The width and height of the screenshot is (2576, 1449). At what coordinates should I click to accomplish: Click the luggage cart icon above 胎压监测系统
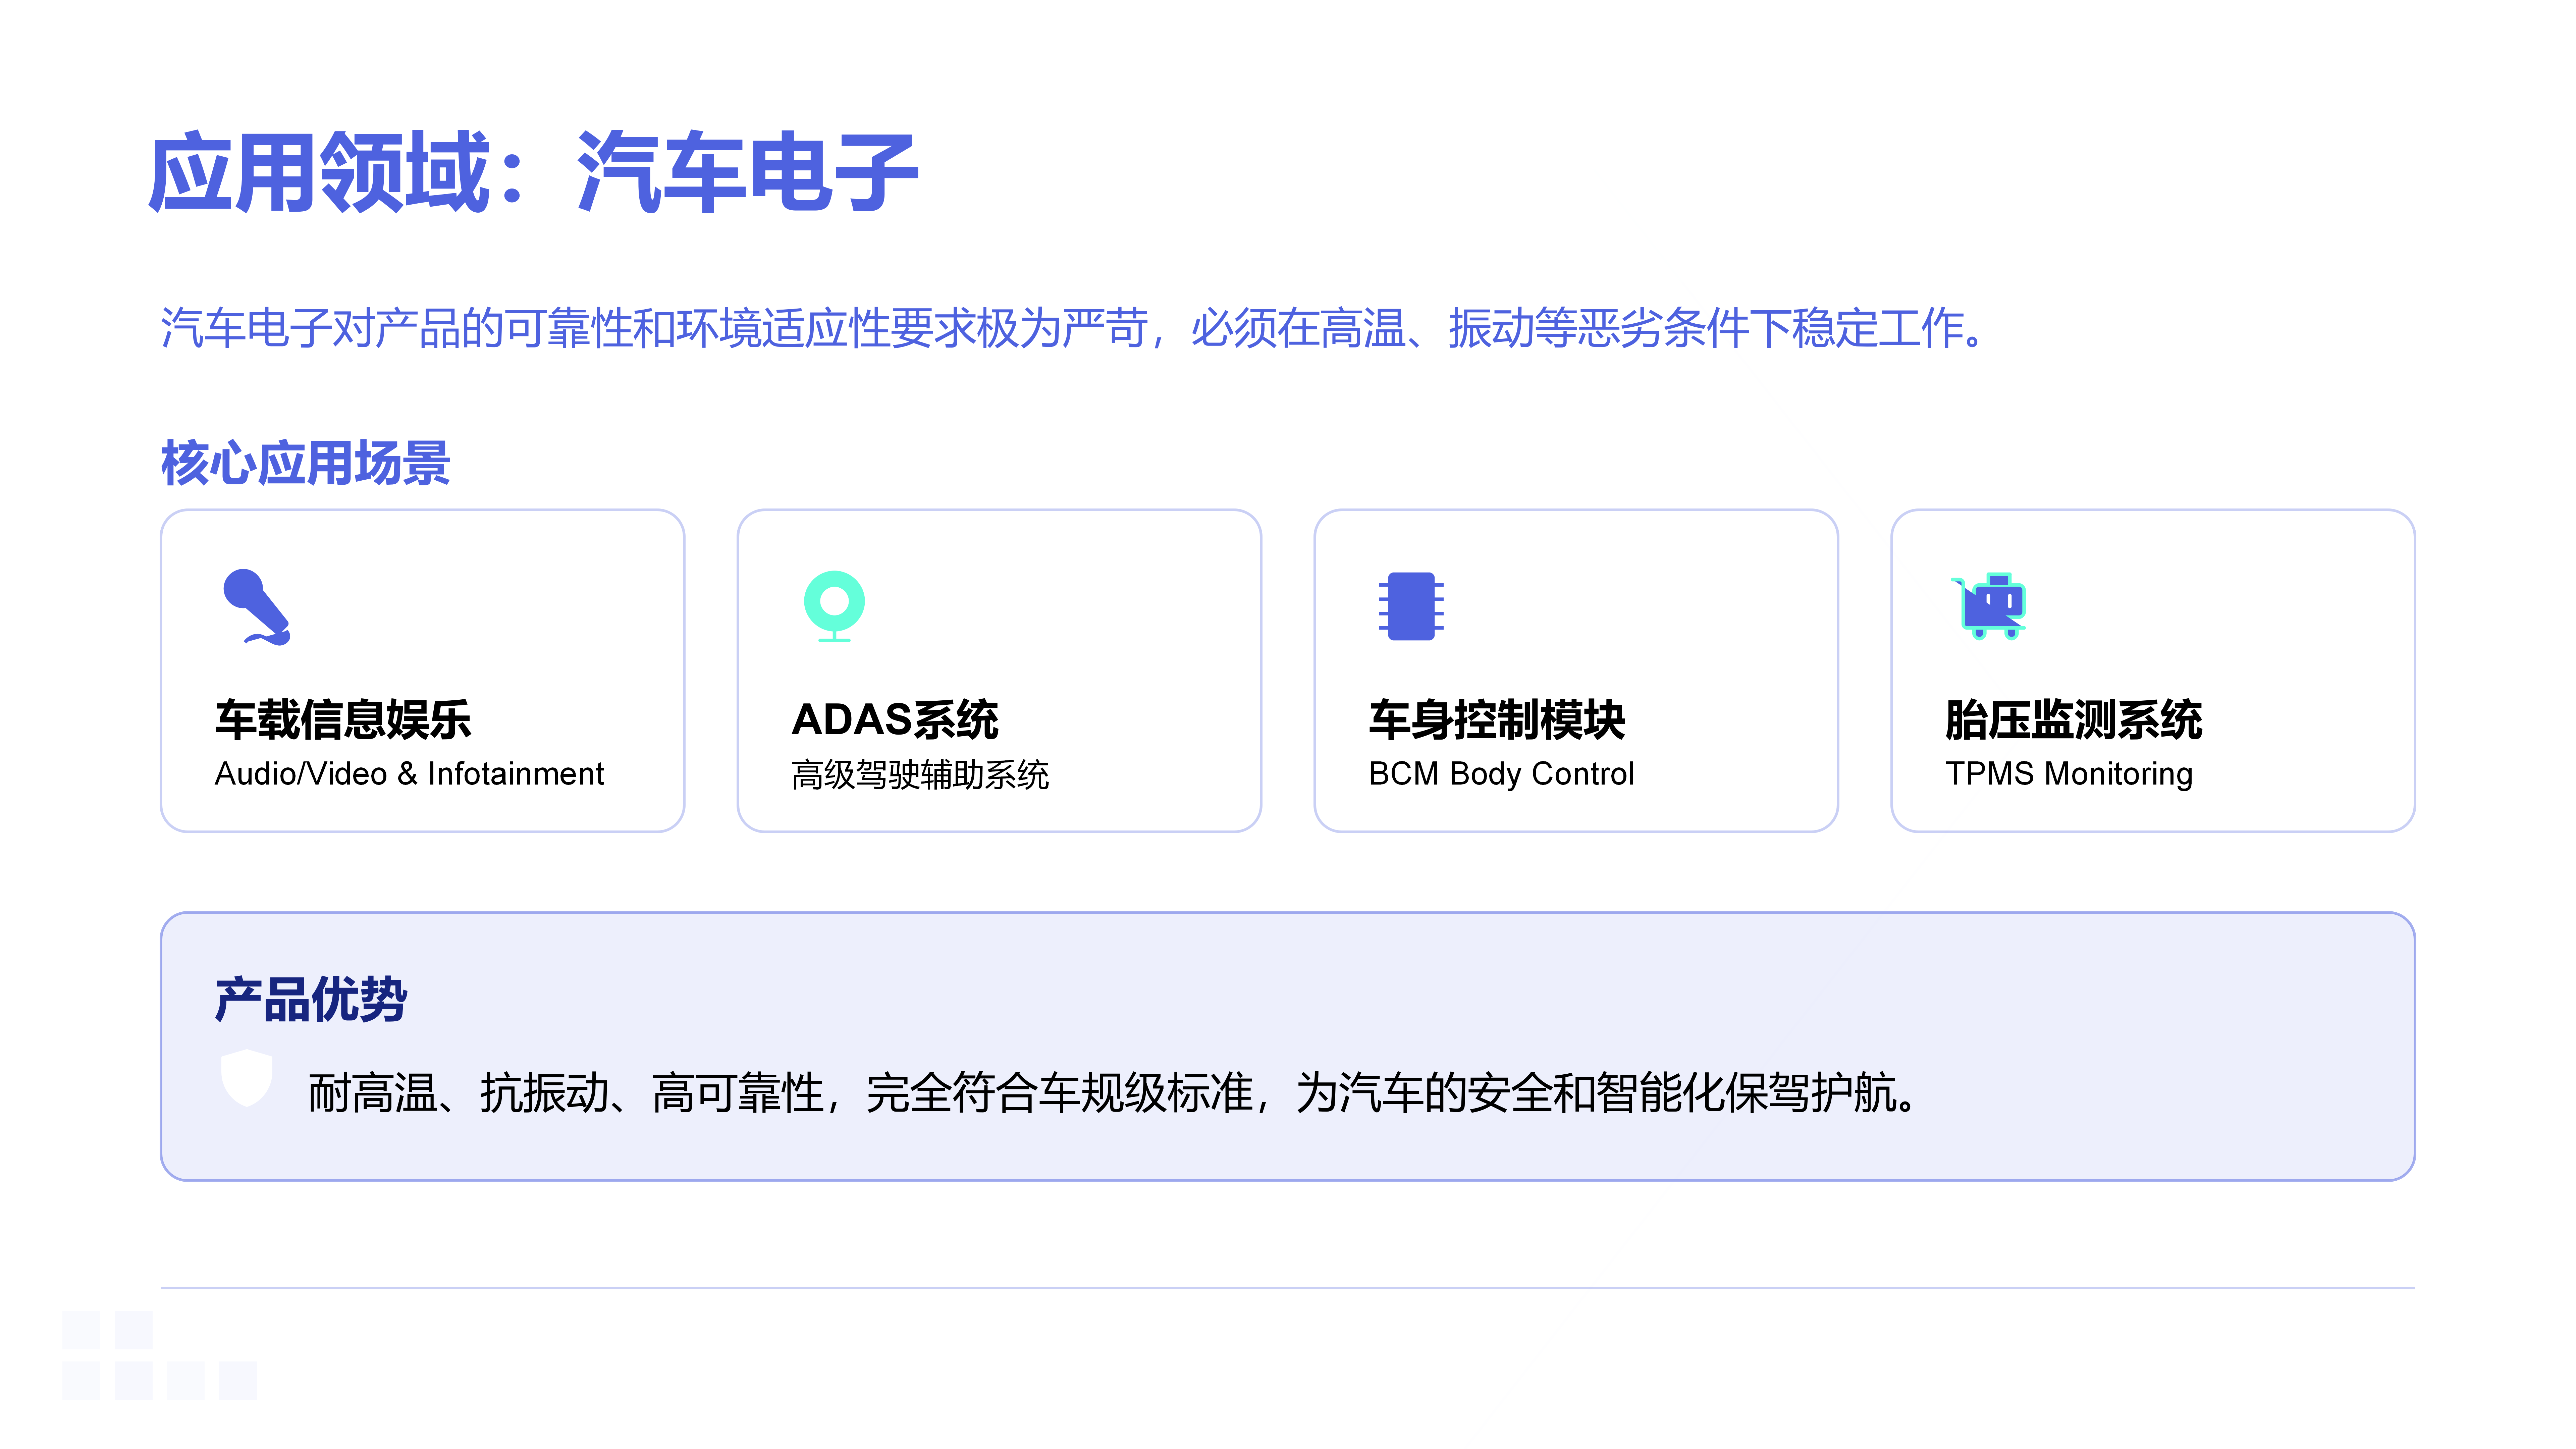point(1989,606)
